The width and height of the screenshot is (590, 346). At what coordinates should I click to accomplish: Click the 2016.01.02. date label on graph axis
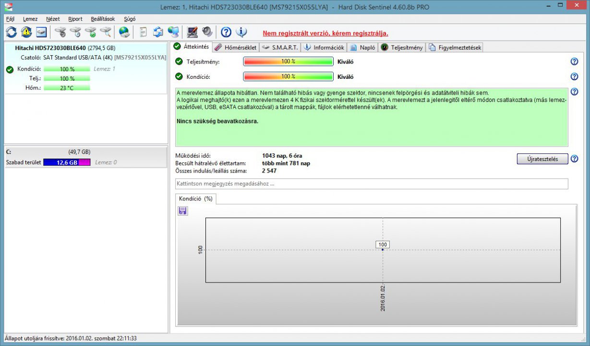[383, 297]
